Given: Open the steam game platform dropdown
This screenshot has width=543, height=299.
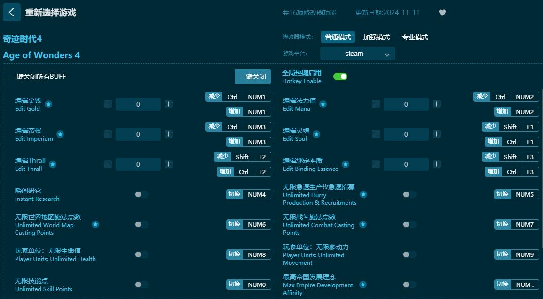Looking at the screenshot, I should pos(357,54).
